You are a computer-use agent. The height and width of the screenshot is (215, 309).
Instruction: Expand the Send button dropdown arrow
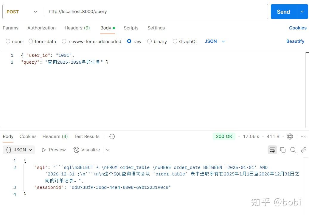point(302,12)
